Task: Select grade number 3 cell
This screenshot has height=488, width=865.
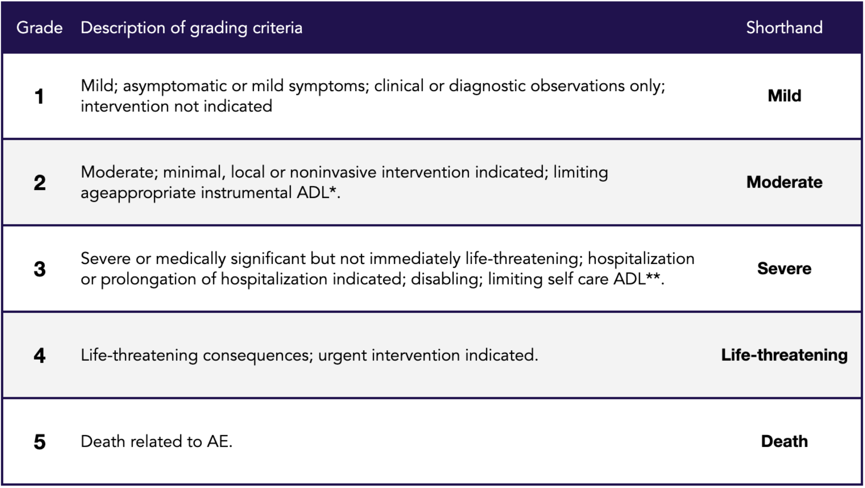Action: 39,269
